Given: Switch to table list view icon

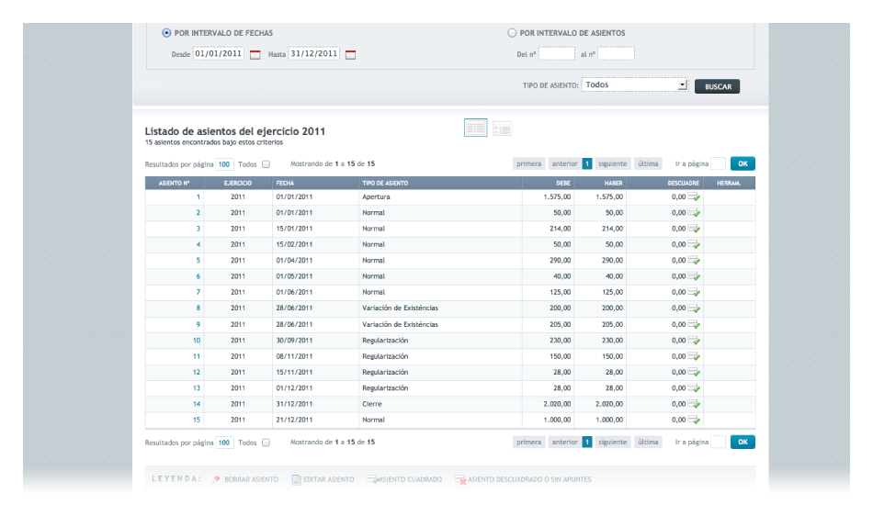Looking at the screenshot, I should click(475, 128).
